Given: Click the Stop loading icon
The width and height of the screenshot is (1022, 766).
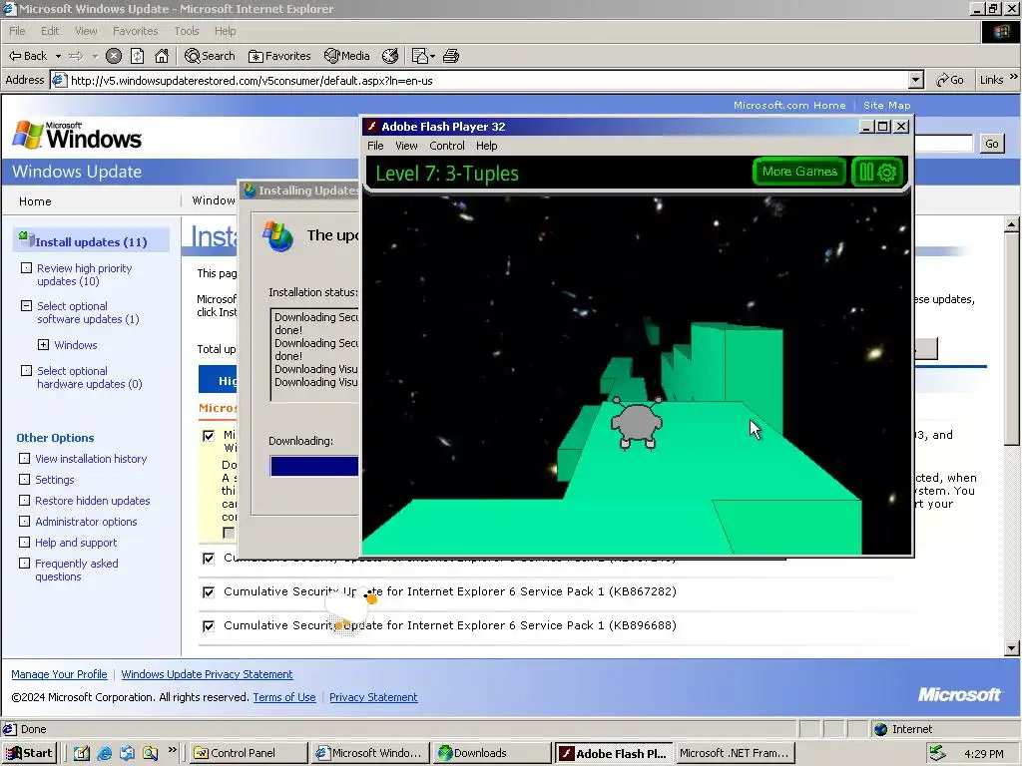Looking at the screenshot, I should (x=114, y=56).
